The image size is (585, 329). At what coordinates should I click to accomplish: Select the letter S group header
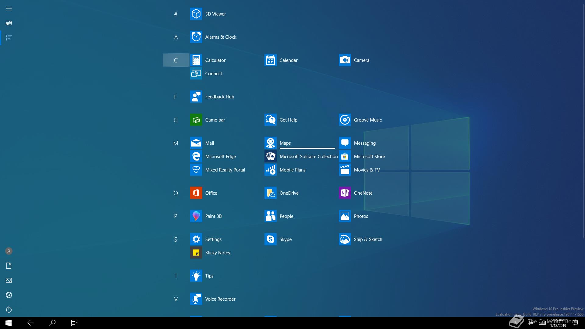click(176, 239)
